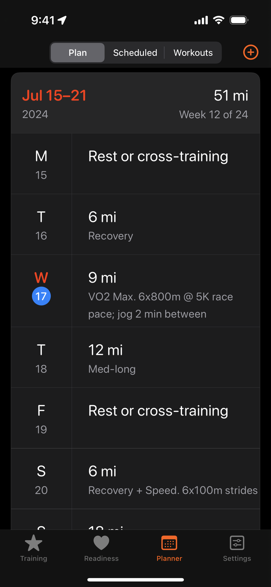Screen dimensions: 271x587
Task: Open the Readiness heart icon
Action: [101, 543]
